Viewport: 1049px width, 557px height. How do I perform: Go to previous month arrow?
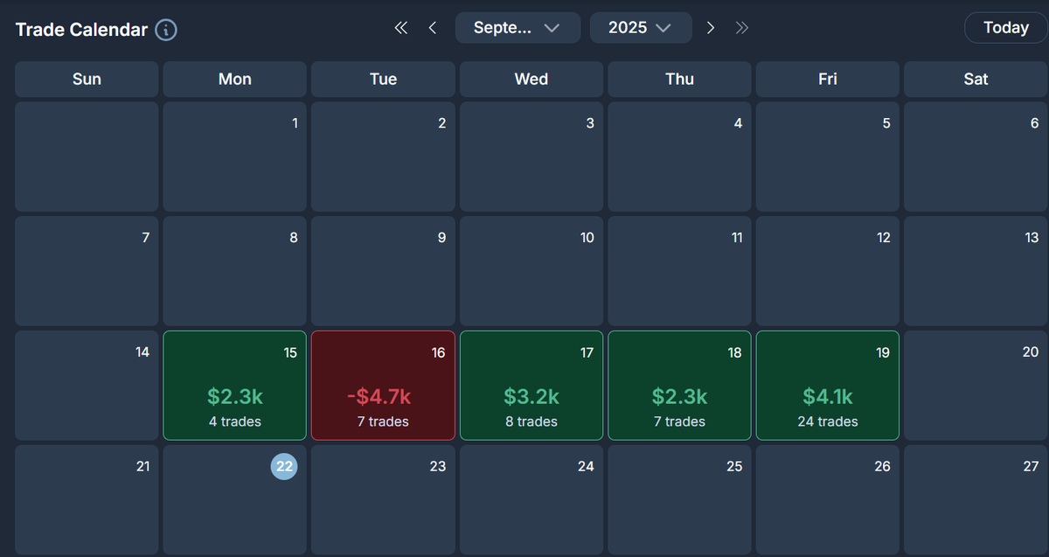pos(432,28)
